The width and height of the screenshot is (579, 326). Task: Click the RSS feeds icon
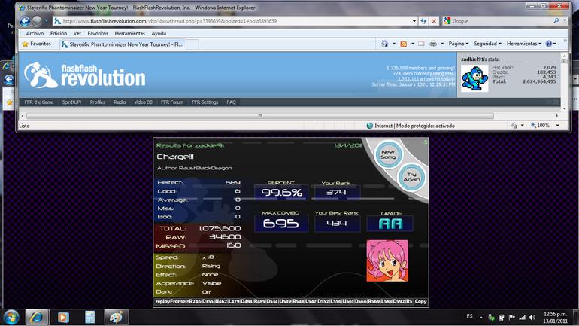(404, 44)
